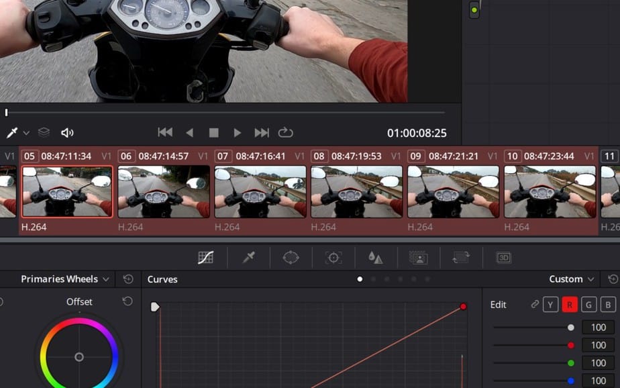Click the Curves palette title

(162, 279)
